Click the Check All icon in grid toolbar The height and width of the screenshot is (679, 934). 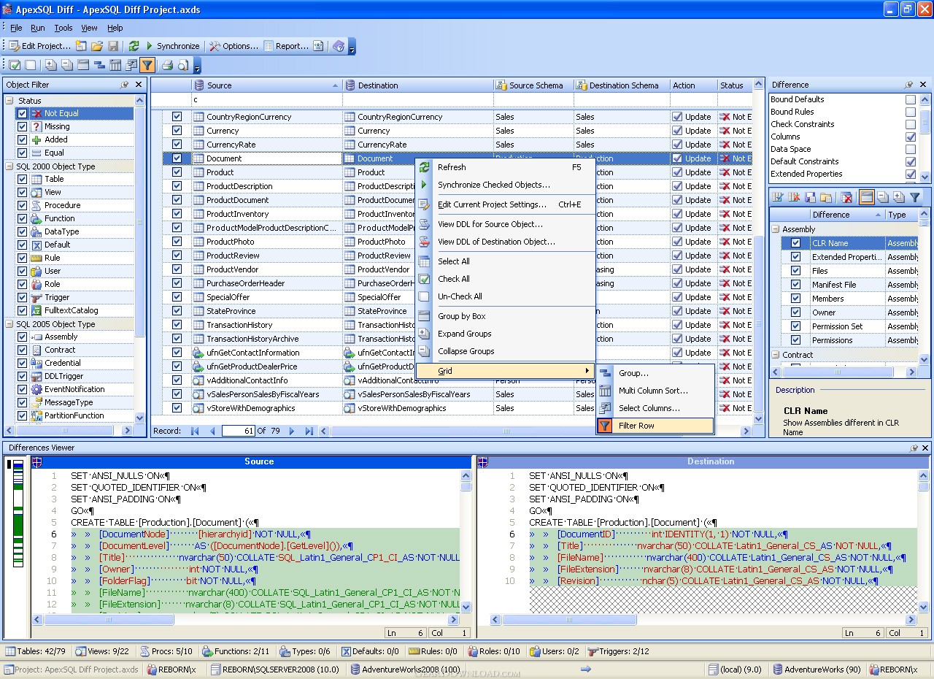coord(15,65)
